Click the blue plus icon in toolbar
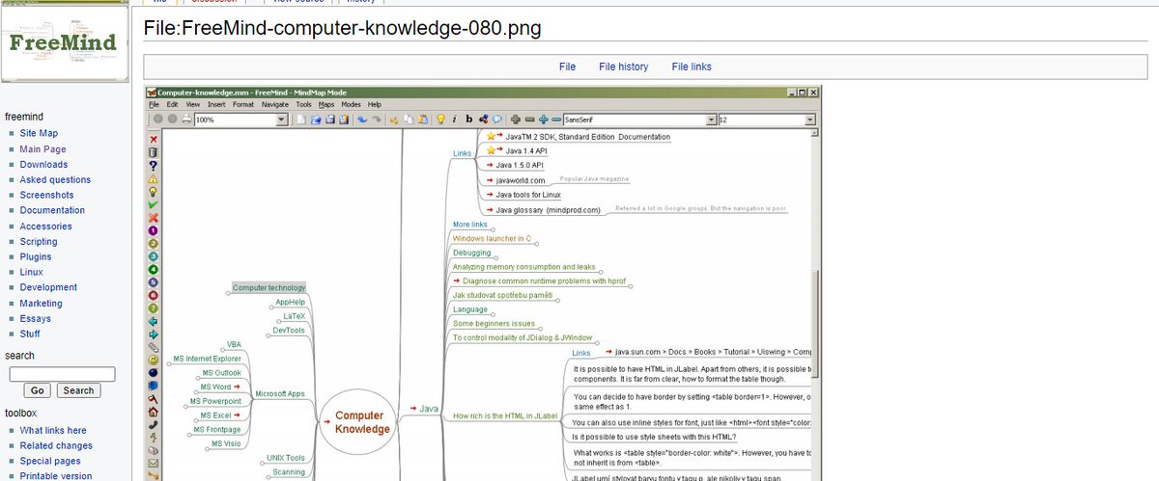 click(x=543, y=120)
